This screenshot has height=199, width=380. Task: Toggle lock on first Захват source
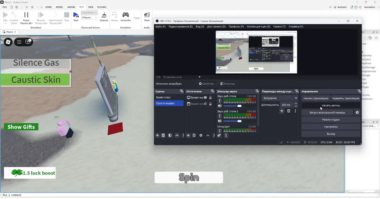[210, 98]
